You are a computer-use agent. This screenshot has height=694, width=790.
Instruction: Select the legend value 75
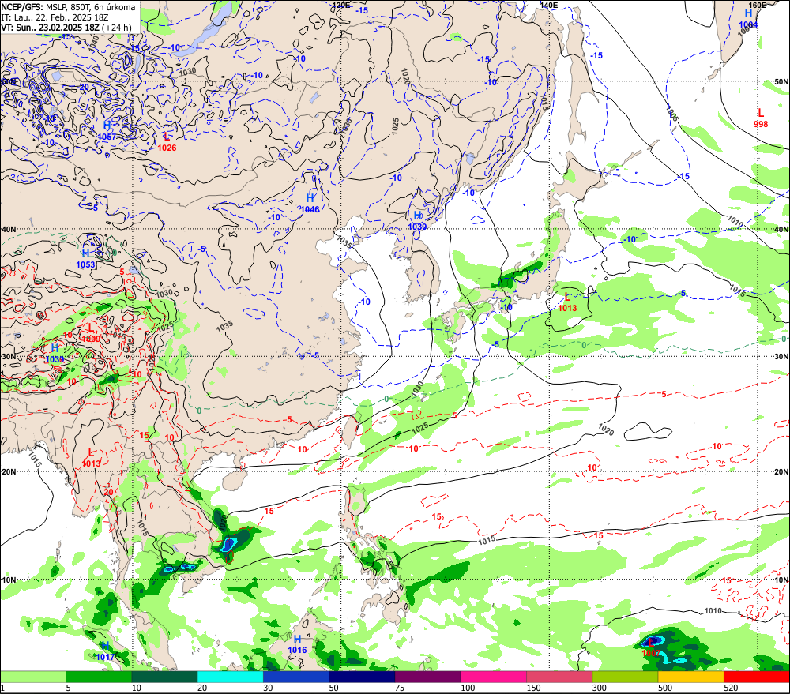point(400,688)
